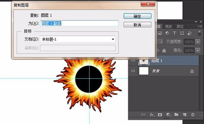Select the 背景 layer thumbnail

pos(144,71)
